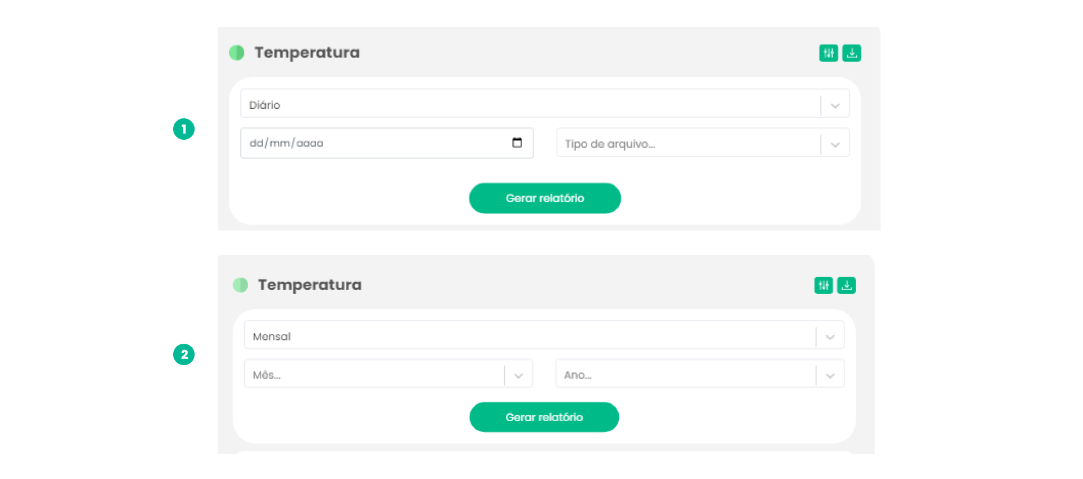This screenshot has width=1083, height=479.
Task: Click the green status dot in Diário panel
Action: click(237, 53)
